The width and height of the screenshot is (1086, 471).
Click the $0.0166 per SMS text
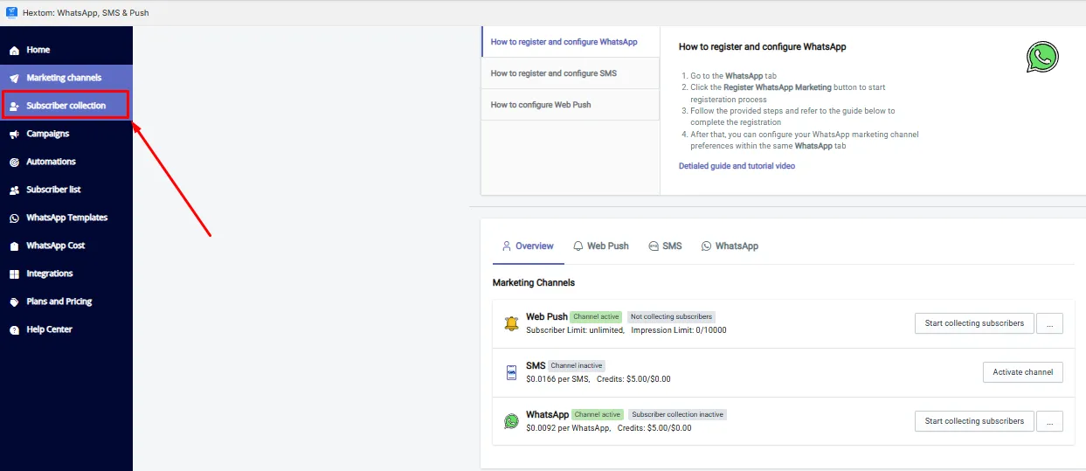(x=557, y=379)
